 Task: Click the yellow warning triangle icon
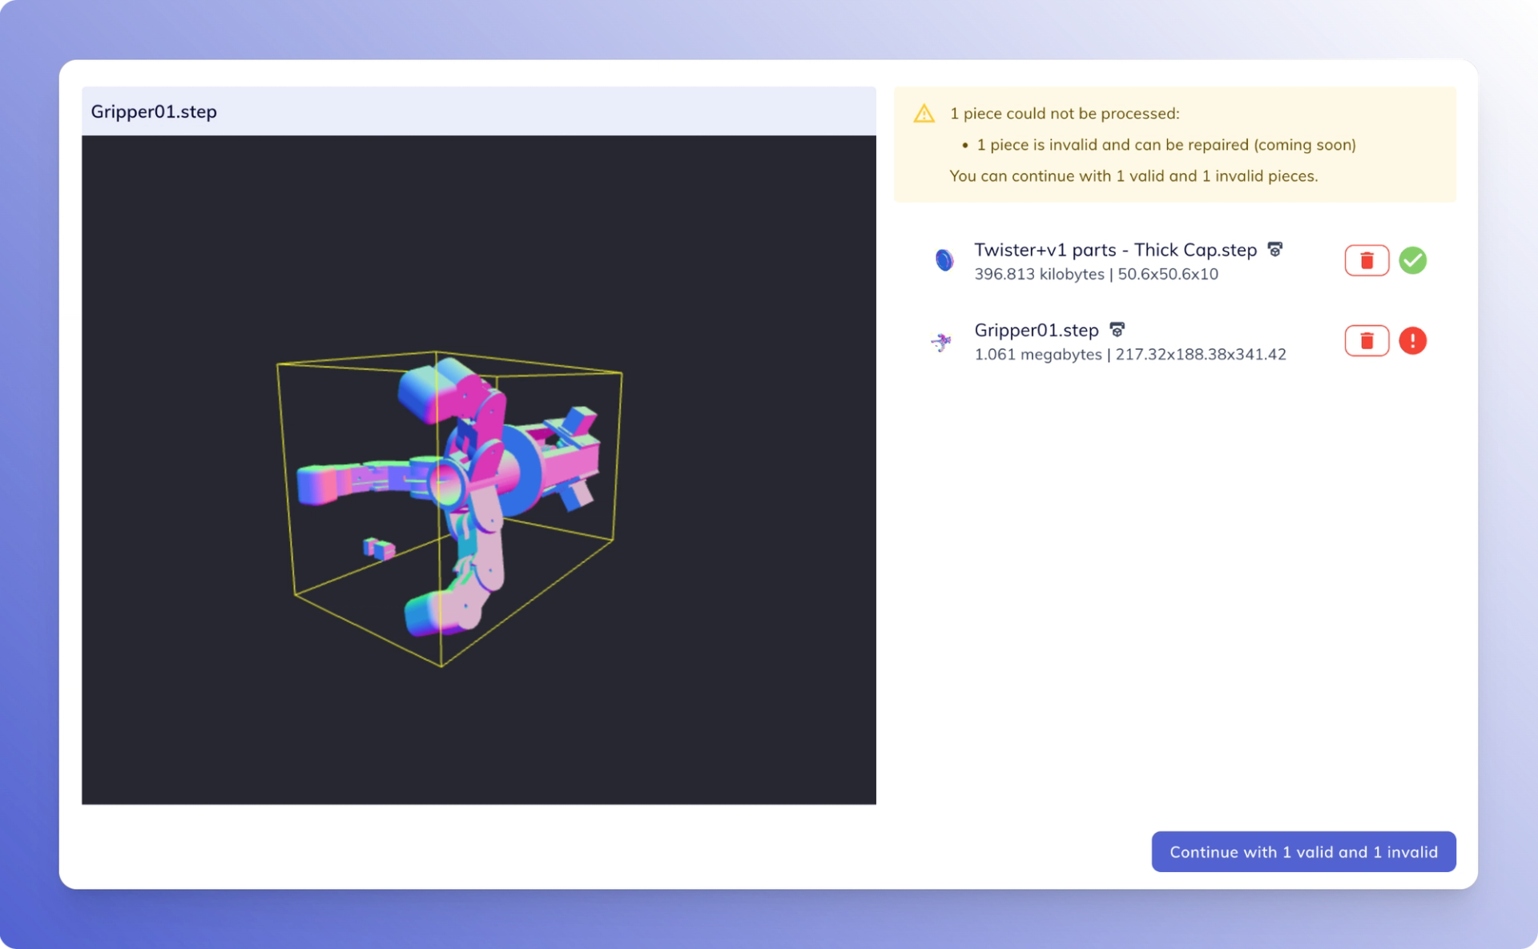[924, 114]
